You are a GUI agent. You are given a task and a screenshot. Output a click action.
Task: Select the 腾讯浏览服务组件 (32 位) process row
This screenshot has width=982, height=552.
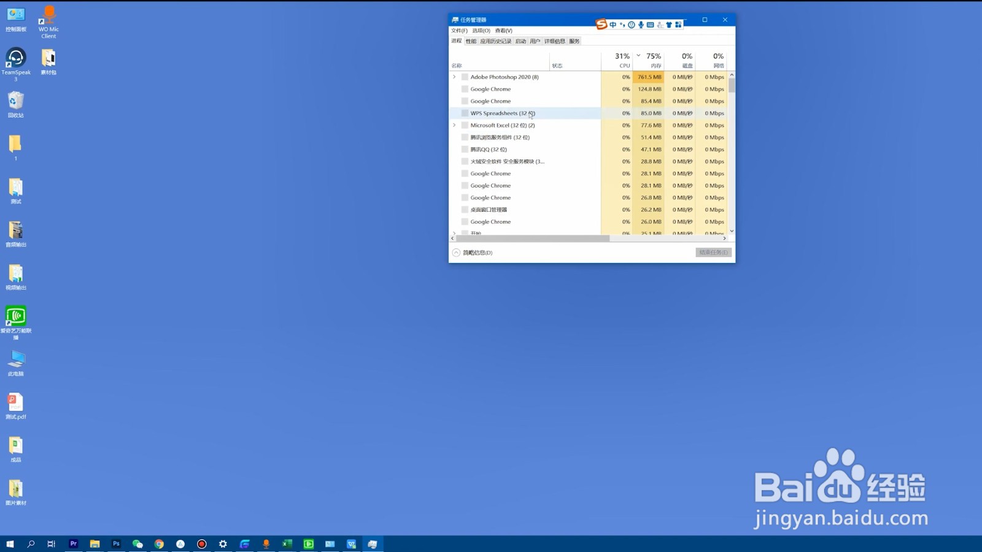[x=588, y=137]
